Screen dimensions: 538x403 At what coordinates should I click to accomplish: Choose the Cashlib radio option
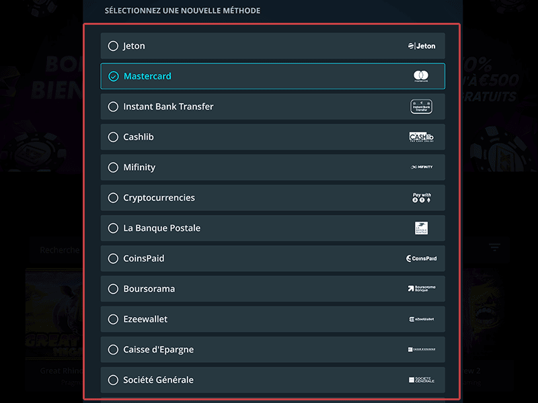point(113,137)
